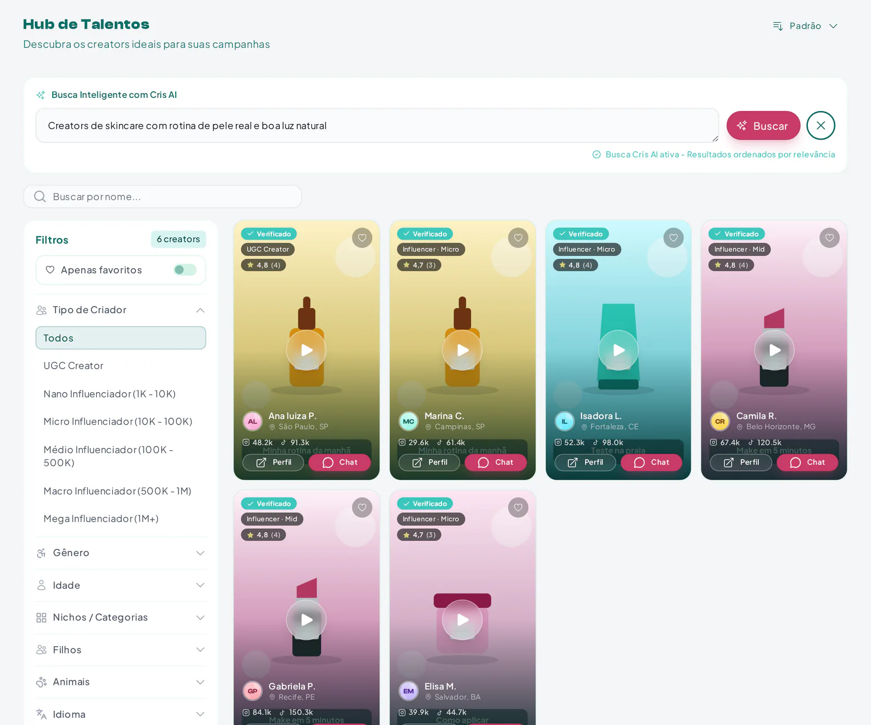
Task: Expand the Idioma filter section
Action: 121,714
